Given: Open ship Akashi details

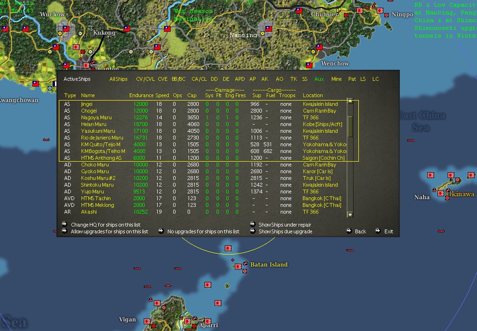Looking at the screenshot, I should pos(89,212).
